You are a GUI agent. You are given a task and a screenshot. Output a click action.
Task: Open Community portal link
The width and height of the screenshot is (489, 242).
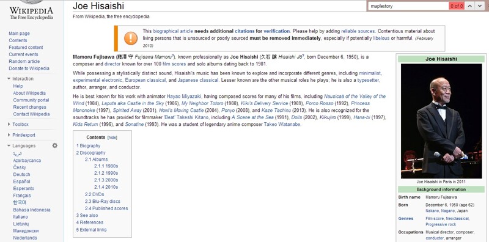pyautogui.click(x=31, y=100)
